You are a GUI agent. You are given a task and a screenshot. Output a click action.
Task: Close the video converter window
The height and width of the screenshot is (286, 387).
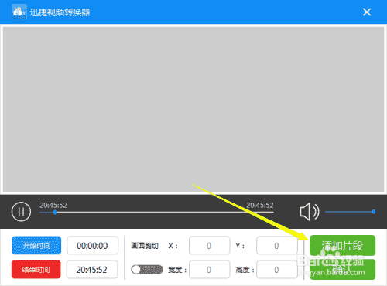pyautogui.click(x=367, y=12)
